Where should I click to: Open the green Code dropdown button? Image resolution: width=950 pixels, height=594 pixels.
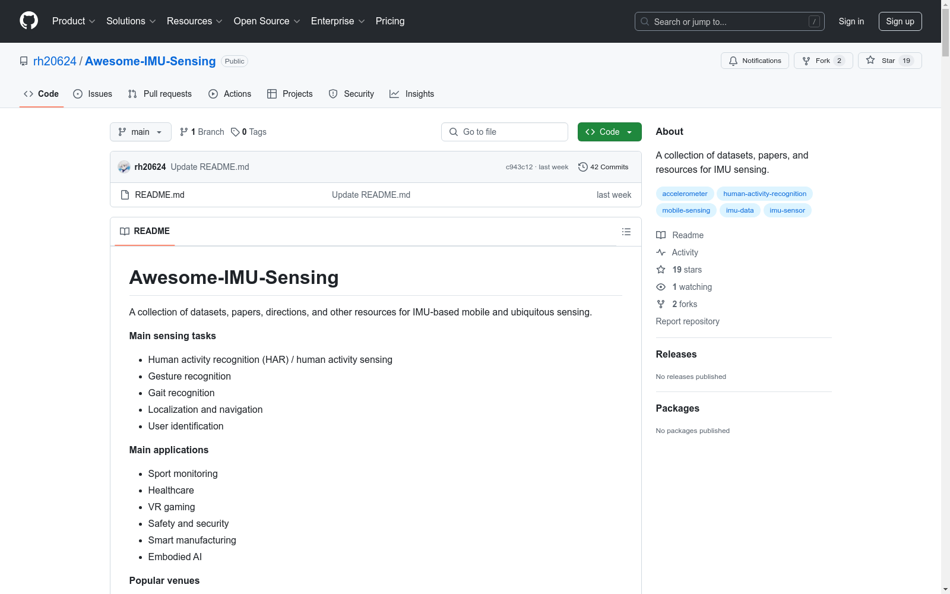coord(609,132)
